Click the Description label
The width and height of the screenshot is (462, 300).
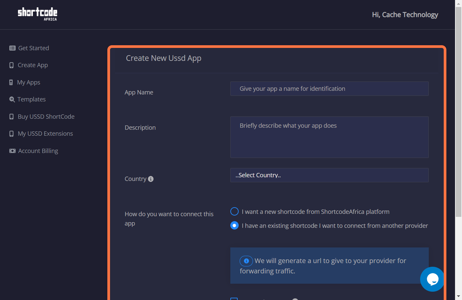click(140, 128)
